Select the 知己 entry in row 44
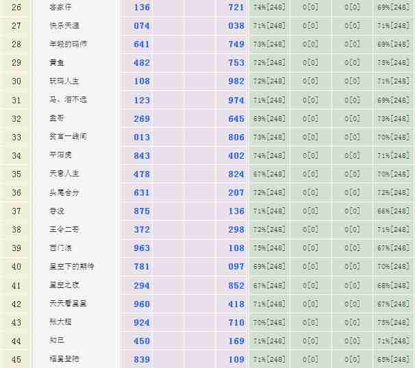The image size is (415, 368). pos(56,340)
